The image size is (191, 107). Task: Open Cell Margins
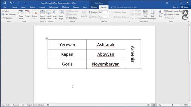coord(153,15)
